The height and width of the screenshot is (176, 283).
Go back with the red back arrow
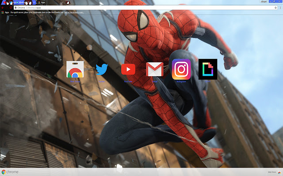pos(3,8)
